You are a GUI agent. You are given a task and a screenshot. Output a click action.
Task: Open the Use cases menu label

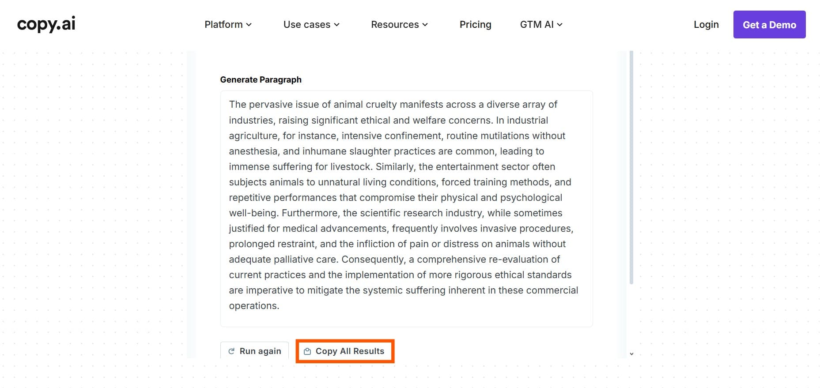point(306,25)
